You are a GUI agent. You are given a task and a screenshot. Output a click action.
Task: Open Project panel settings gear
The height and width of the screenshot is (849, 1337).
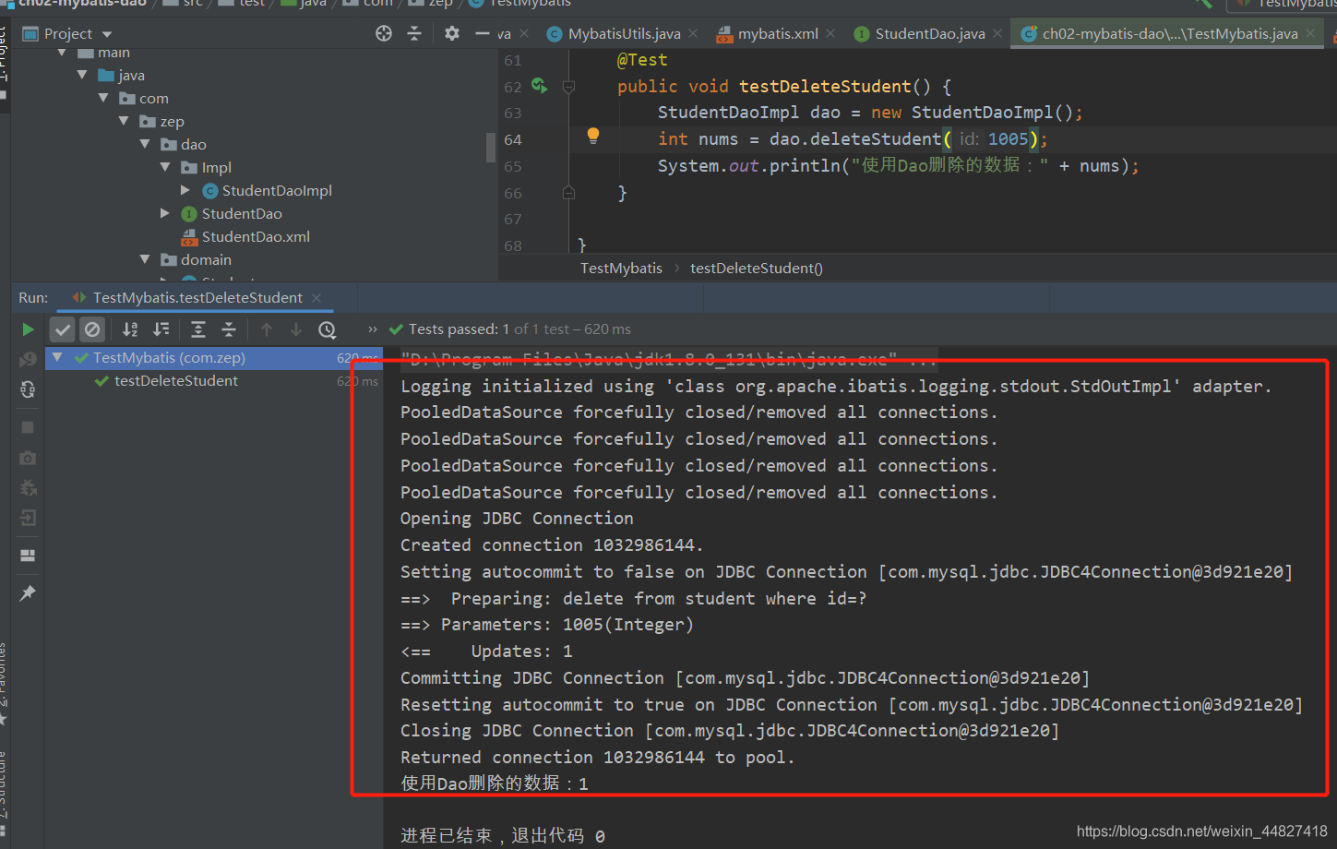tap(451, 33)
